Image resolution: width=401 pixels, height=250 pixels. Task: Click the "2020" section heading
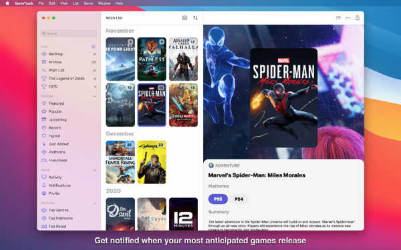(x=114, y=191)
